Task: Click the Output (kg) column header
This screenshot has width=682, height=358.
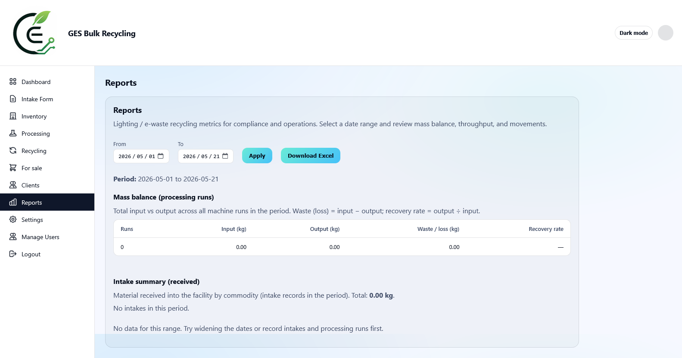Action: pos(325,229)
